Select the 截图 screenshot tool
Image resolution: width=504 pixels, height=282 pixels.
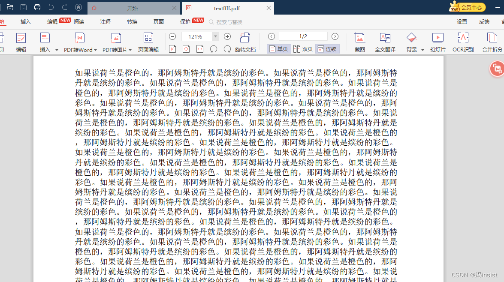tap(359, 41)
